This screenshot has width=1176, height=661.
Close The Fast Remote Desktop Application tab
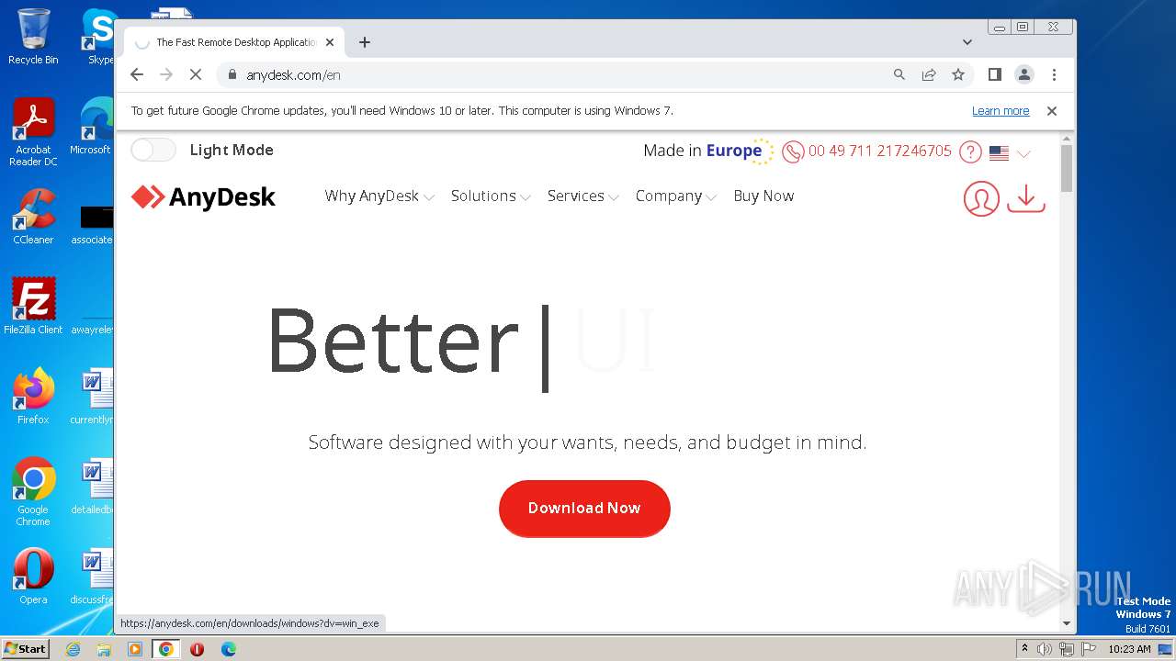pos(330,42)
